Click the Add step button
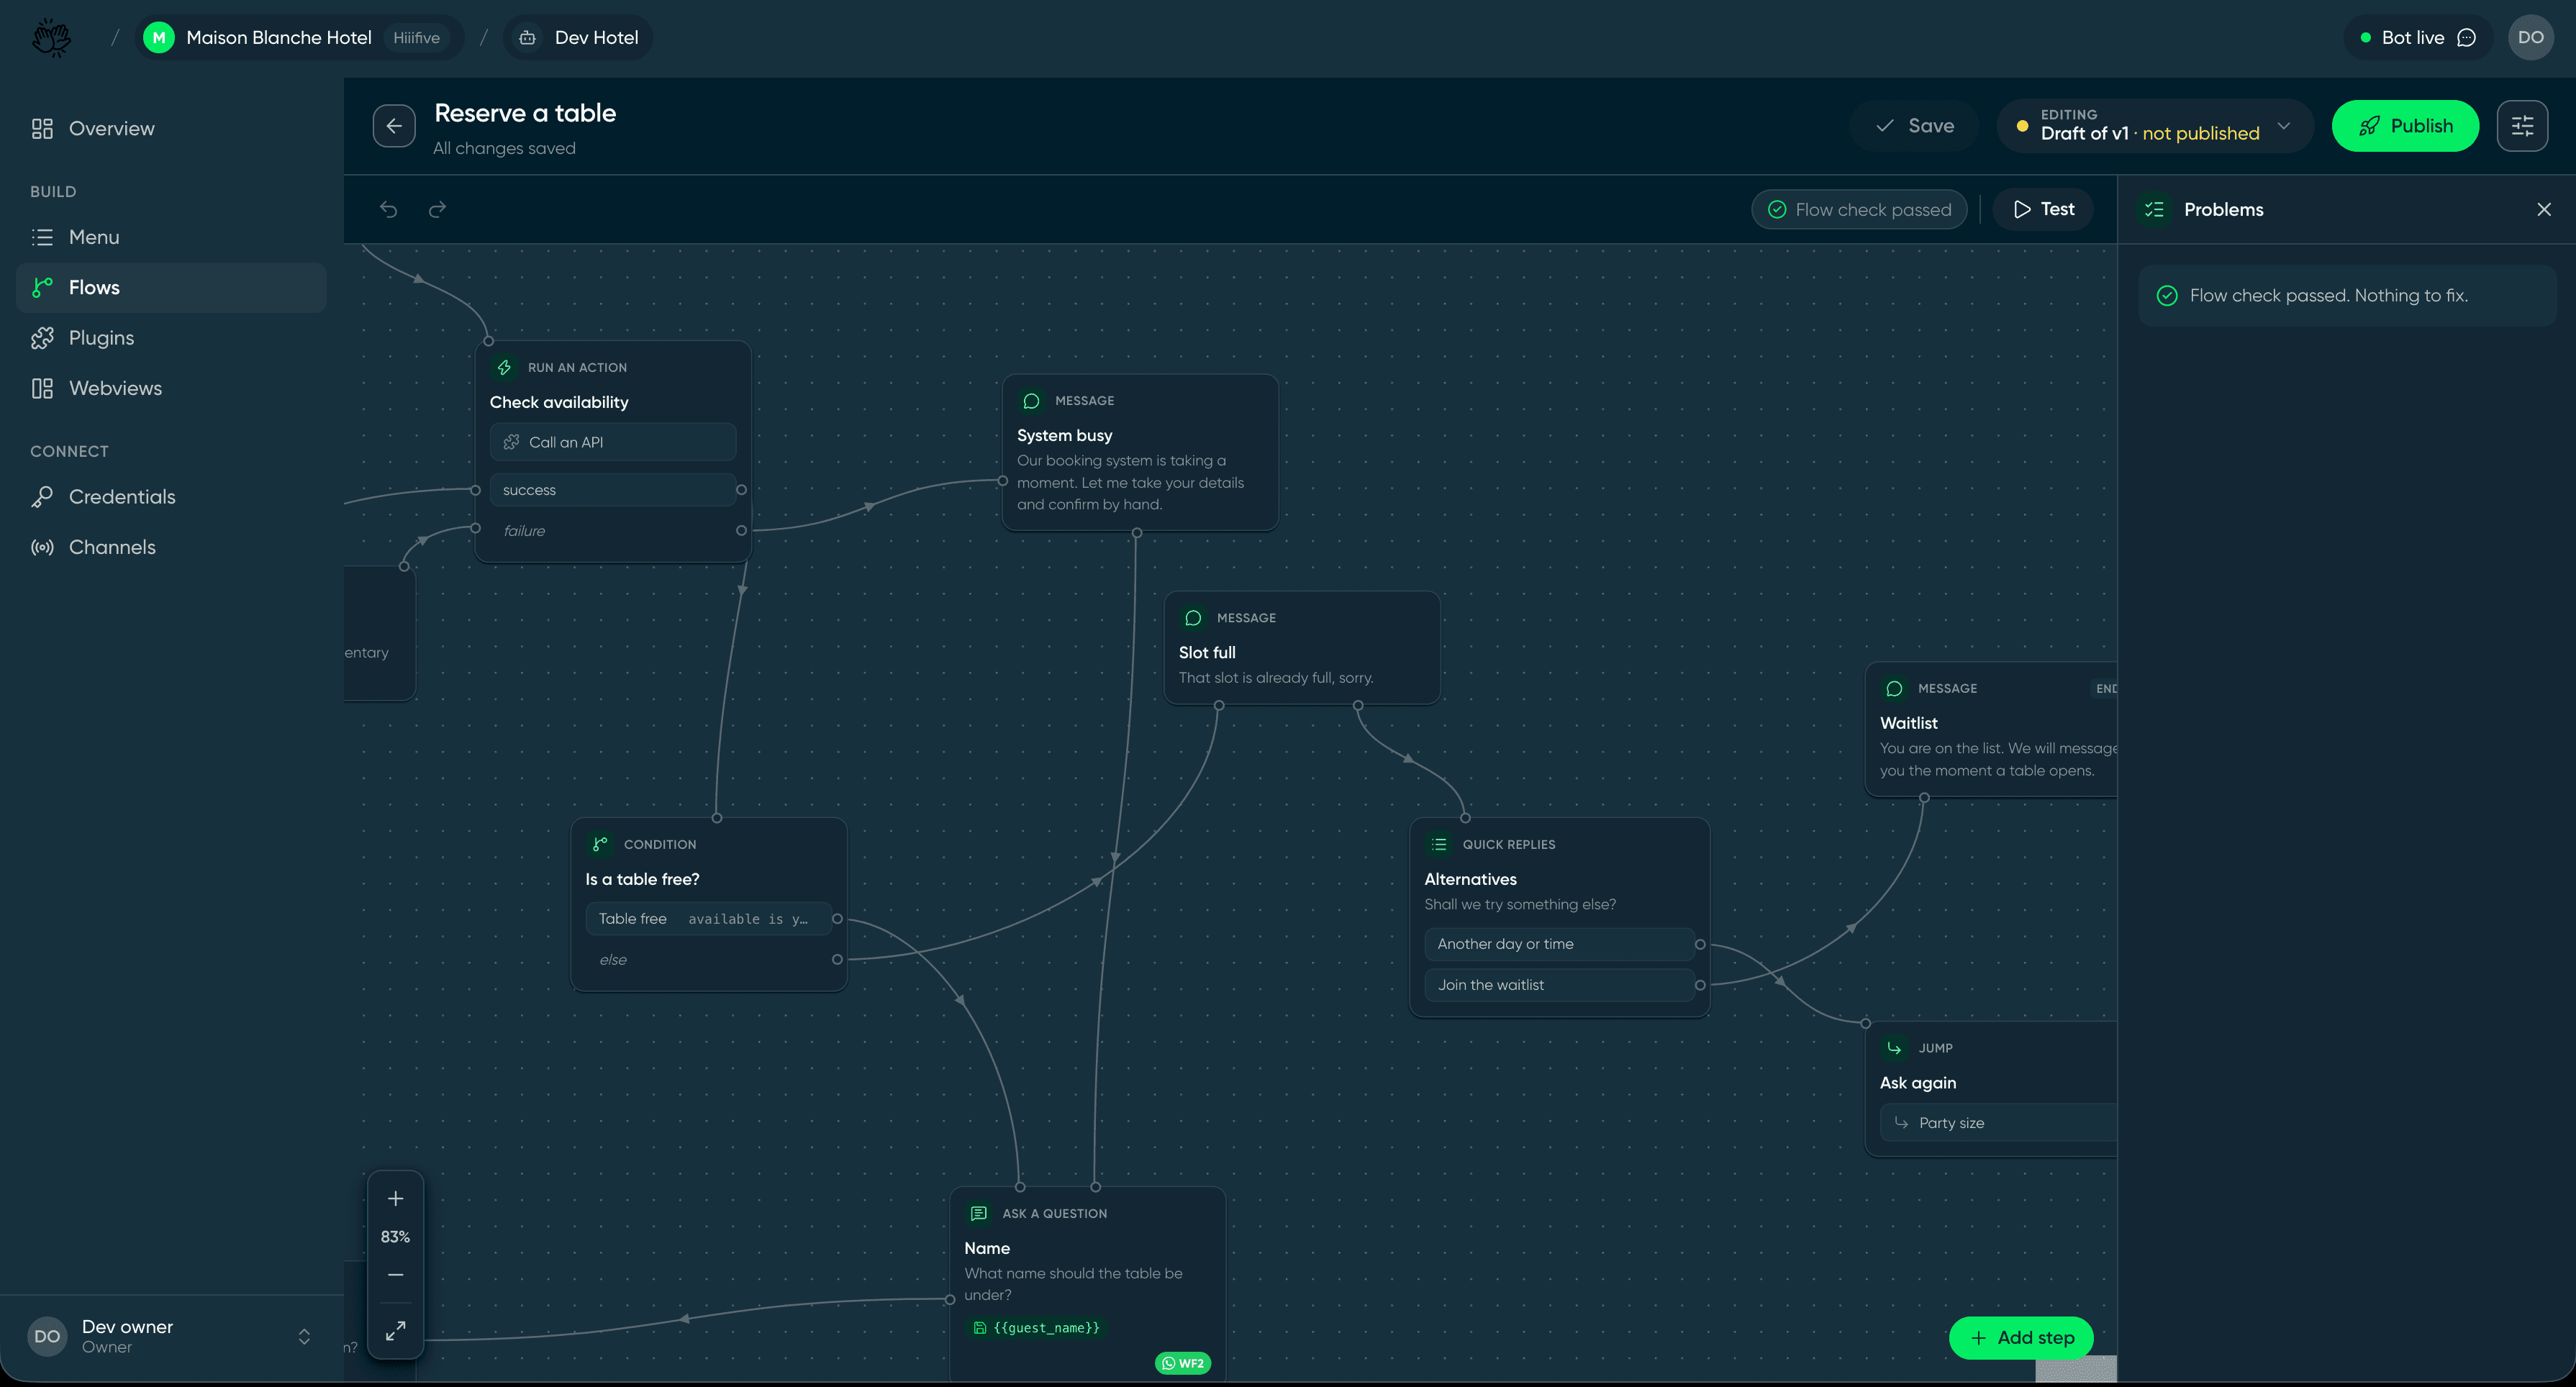 click(x=2021, y=1338)
